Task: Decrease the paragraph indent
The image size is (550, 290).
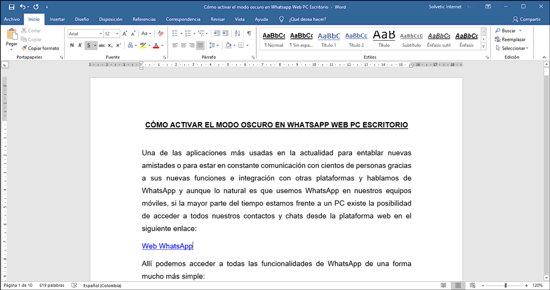Action: coord(217,34)
